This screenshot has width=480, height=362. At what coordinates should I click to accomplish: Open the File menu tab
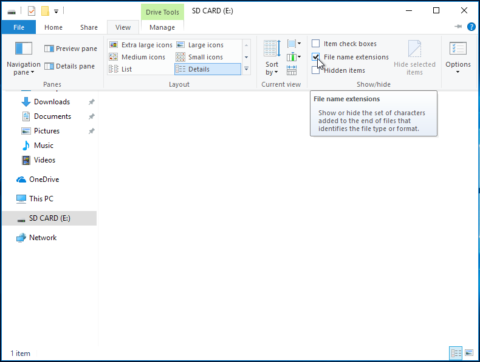[x=19, y=27]
